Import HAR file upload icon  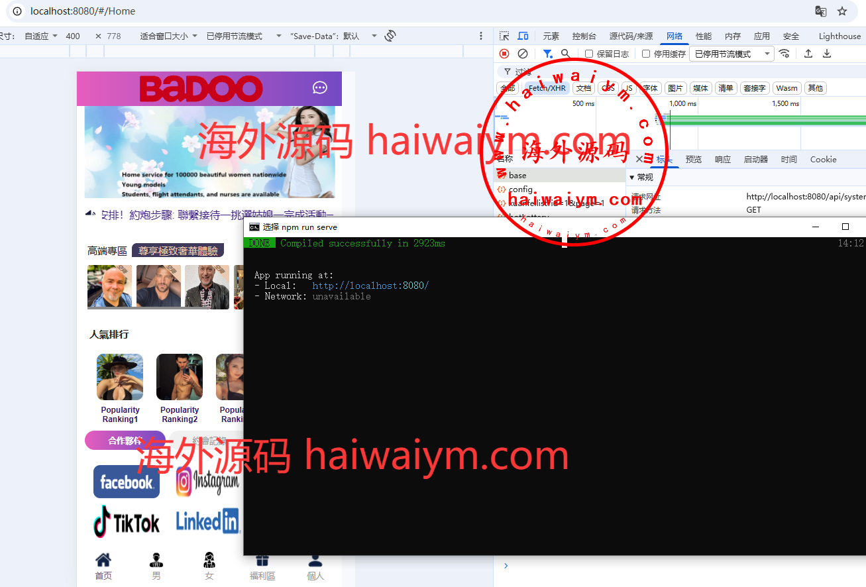808,54
